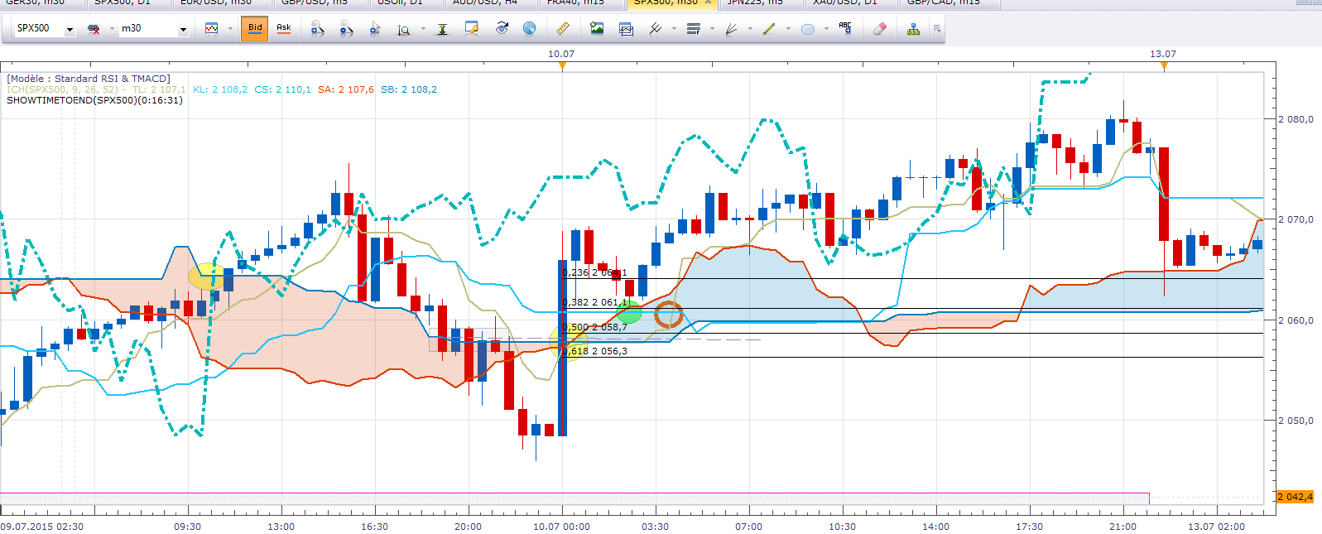Select the Andrews pitchfork tool
Viewport: 1322px width, 534px height.
pos(656,29)
